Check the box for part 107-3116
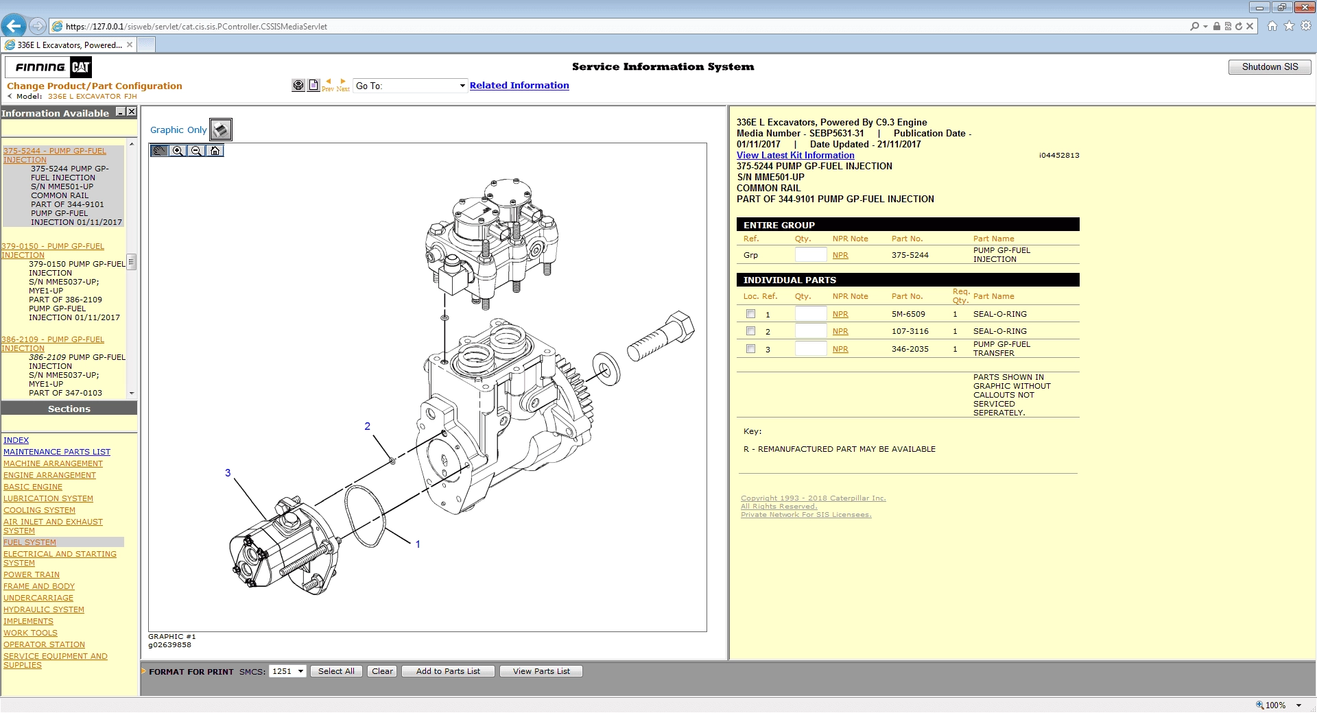 click(751, 331)
